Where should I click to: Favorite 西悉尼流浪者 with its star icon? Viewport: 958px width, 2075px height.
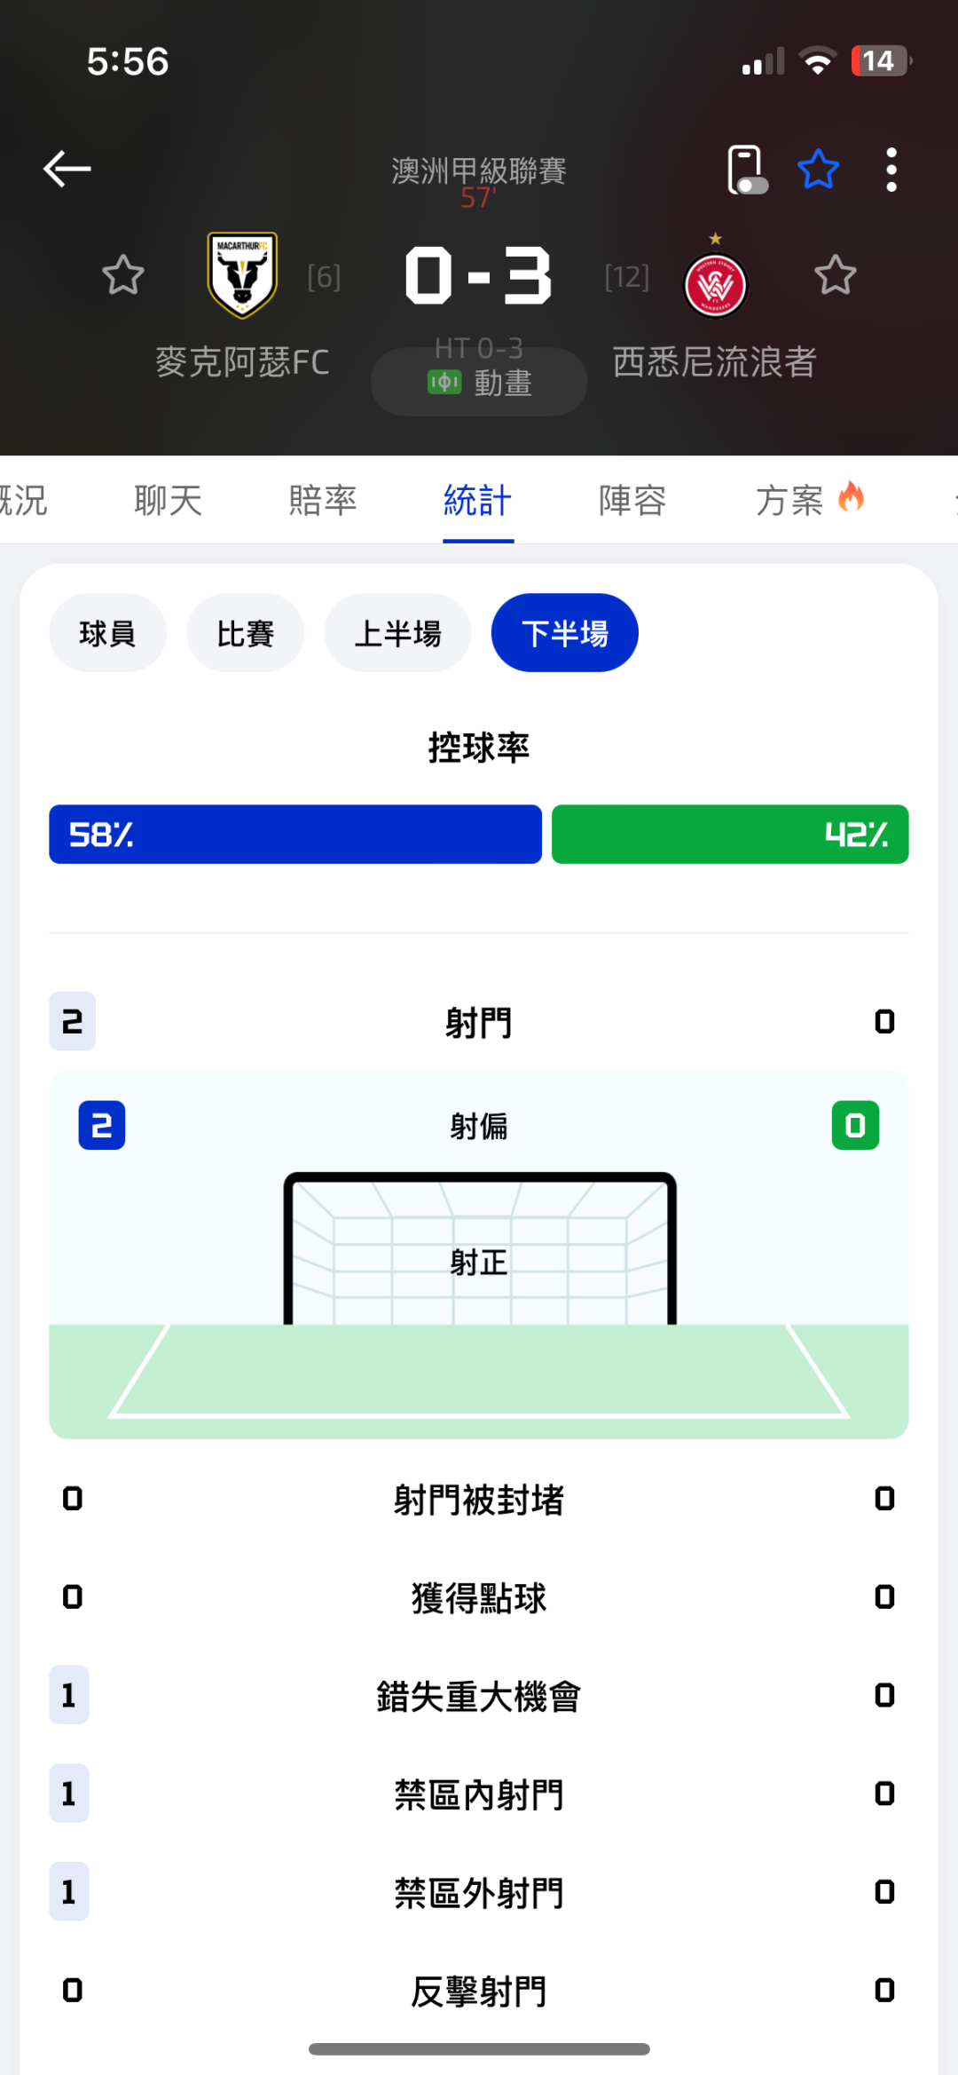(836, 275)
